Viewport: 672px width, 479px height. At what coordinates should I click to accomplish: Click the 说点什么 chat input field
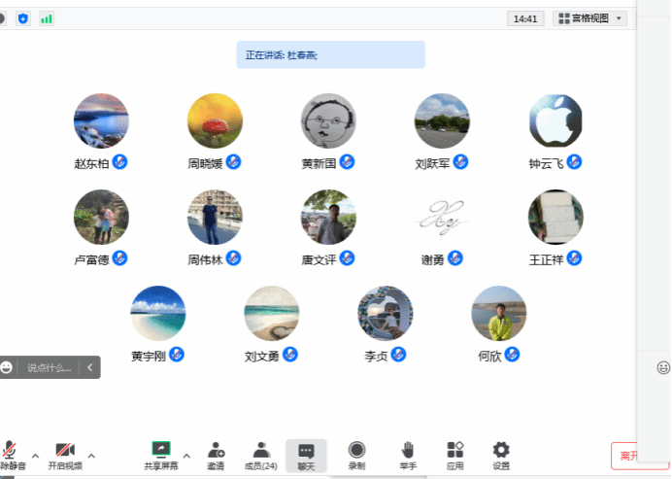point(49,367)
